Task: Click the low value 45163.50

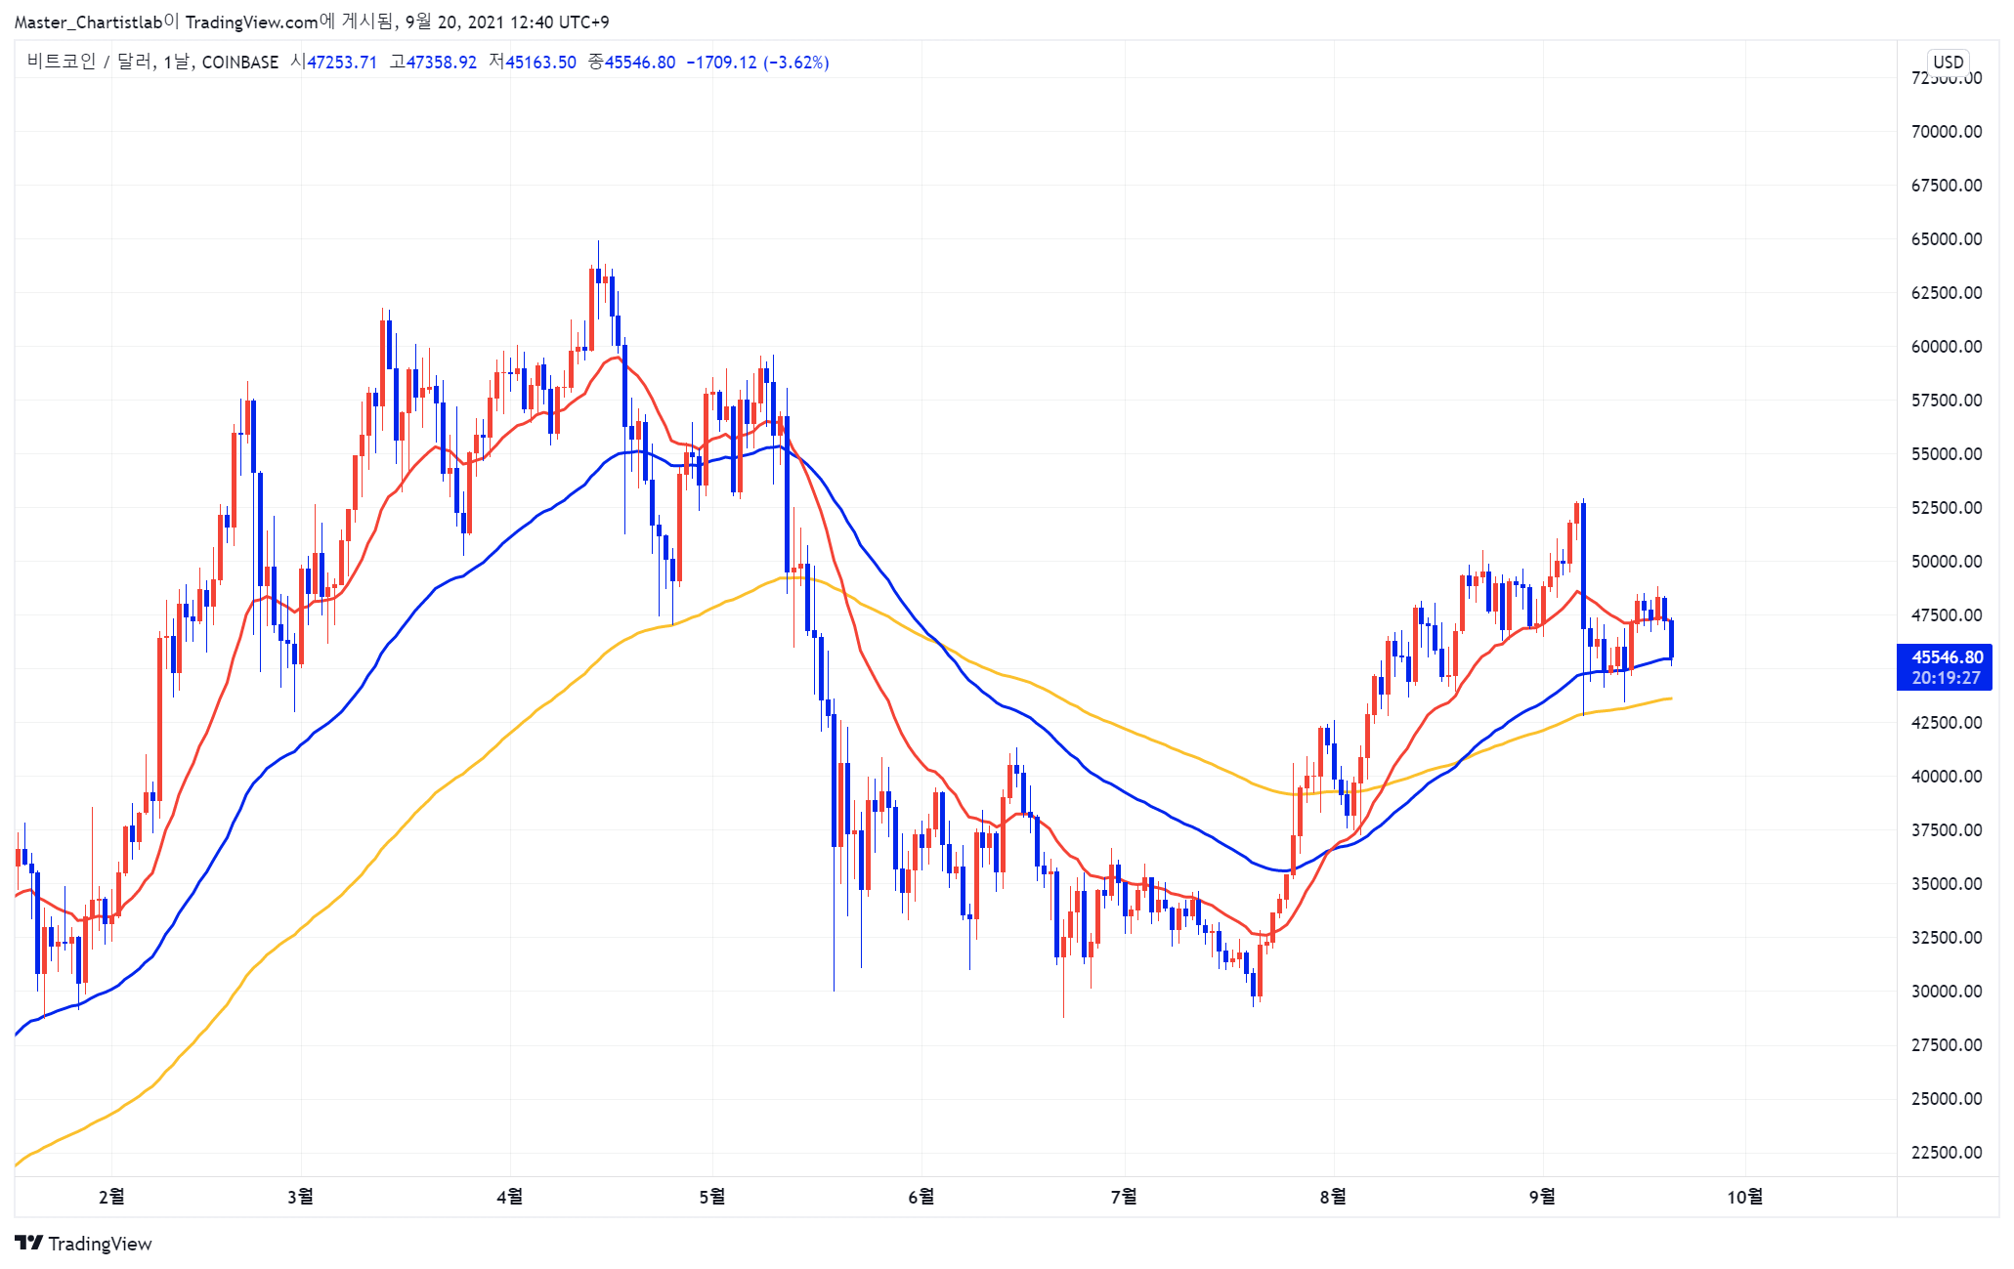Action: click(541, 62)
